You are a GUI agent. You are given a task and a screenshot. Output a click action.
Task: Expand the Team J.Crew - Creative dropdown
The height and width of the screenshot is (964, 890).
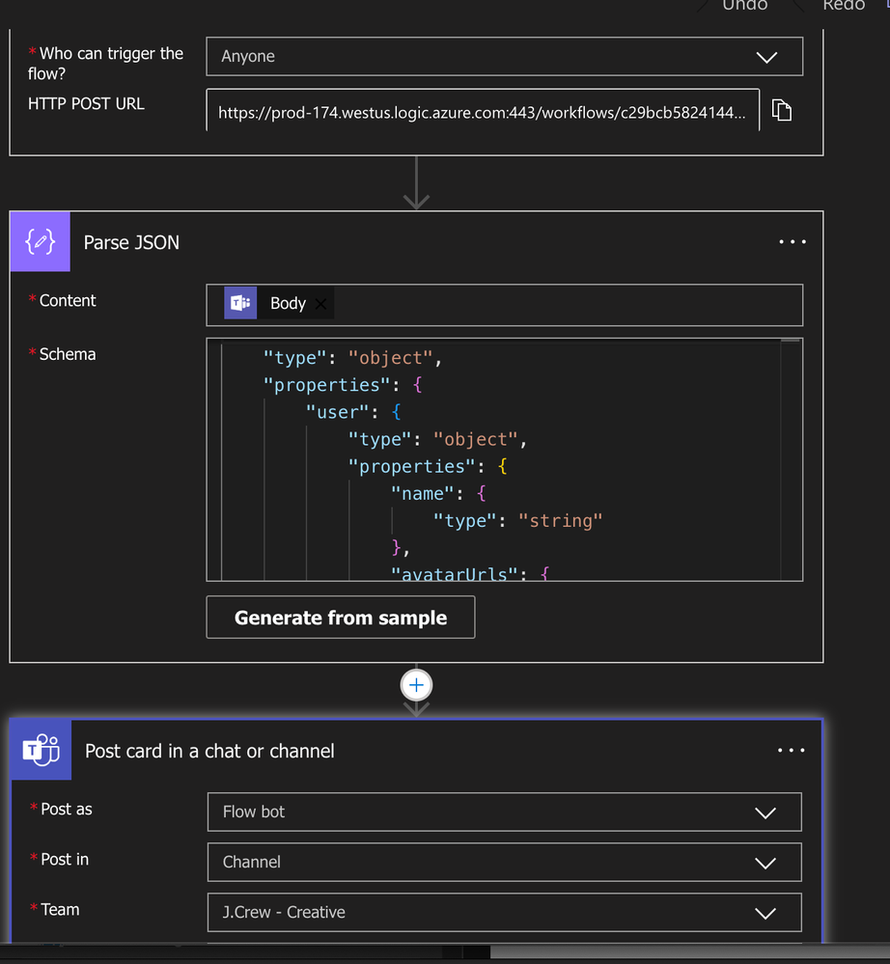504,912
